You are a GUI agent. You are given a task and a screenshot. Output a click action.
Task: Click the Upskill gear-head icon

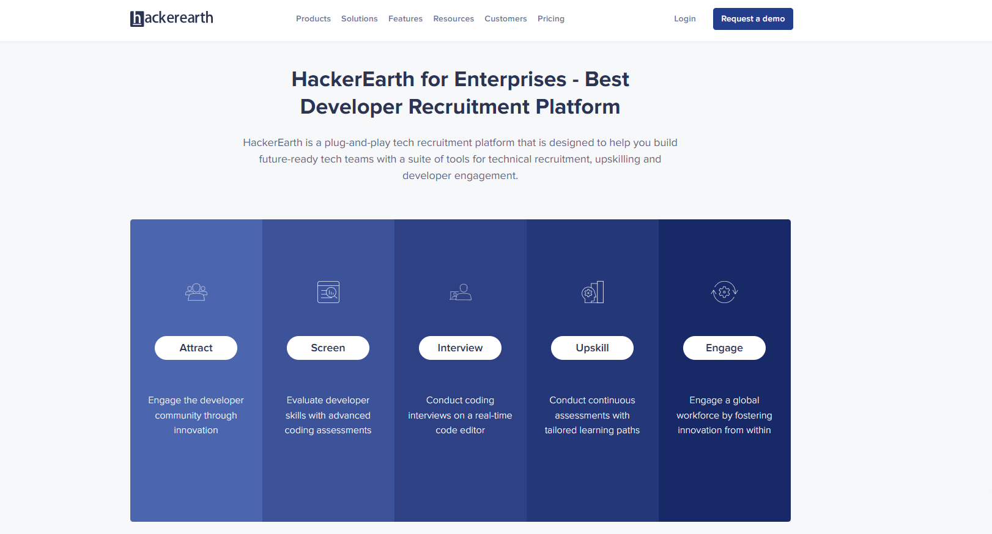coord(593,292)
